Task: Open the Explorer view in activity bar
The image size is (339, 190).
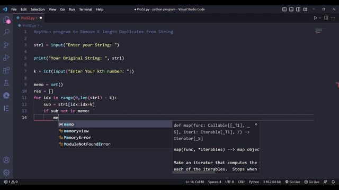Action: (6, 20)
